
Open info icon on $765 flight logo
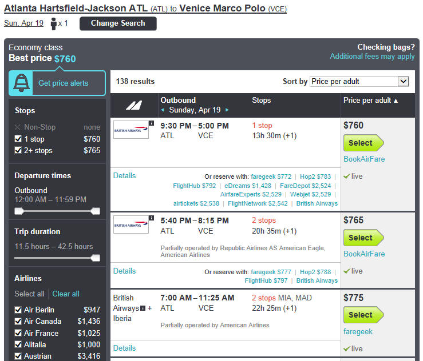coord(151,218)
